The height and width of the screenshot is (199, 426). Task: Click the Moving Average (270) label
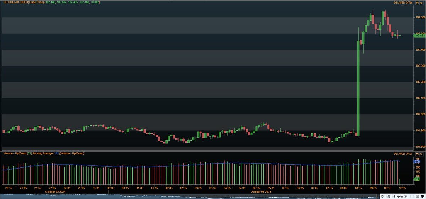point(47,153)
